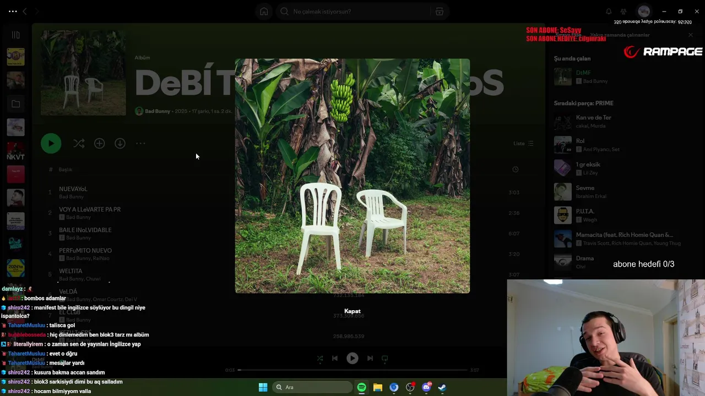Toggle shuffle for the album
Image resolution: width=705 pixels, height=396 pixels.
[79, 144]
